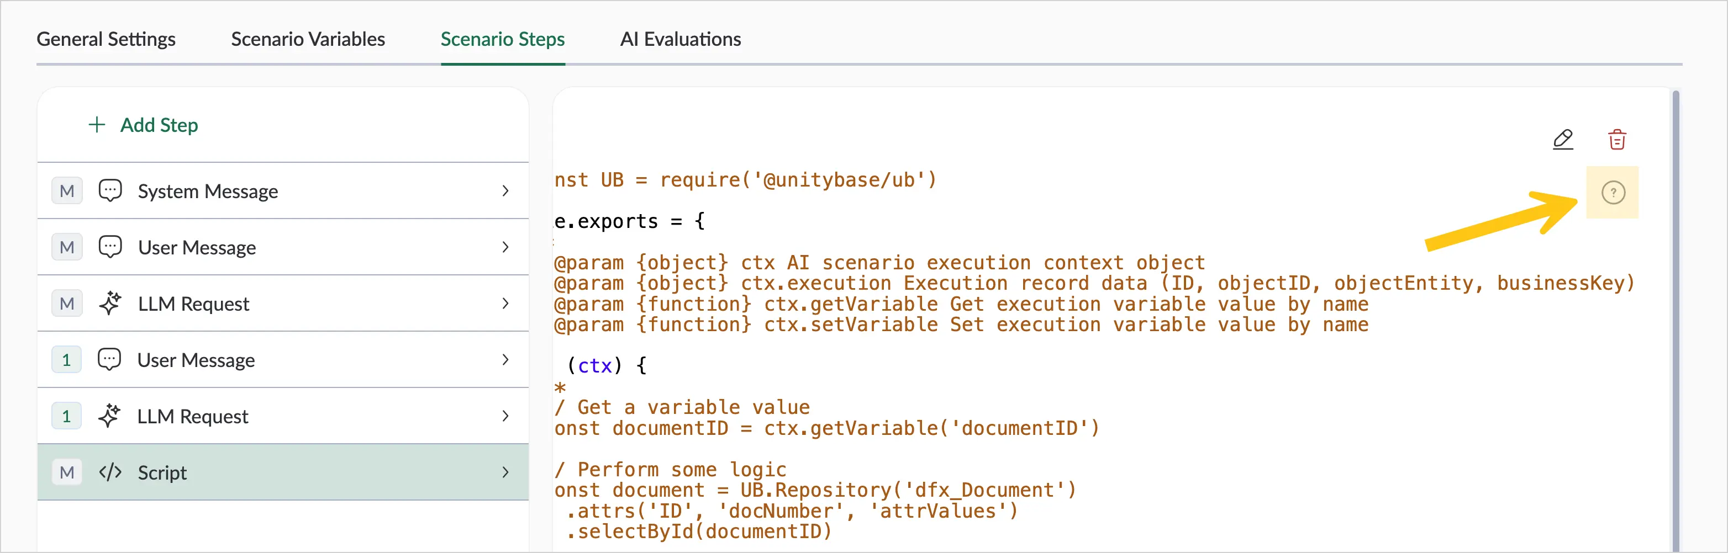Select the System Message step
Screen dimensions: 1728x553
(x=283, y=191)
